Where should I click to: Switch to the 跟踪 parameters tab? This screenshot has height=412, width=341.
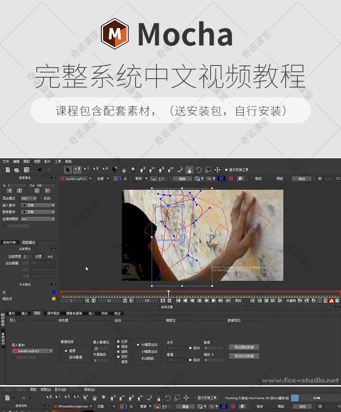[x=37, y=313]
